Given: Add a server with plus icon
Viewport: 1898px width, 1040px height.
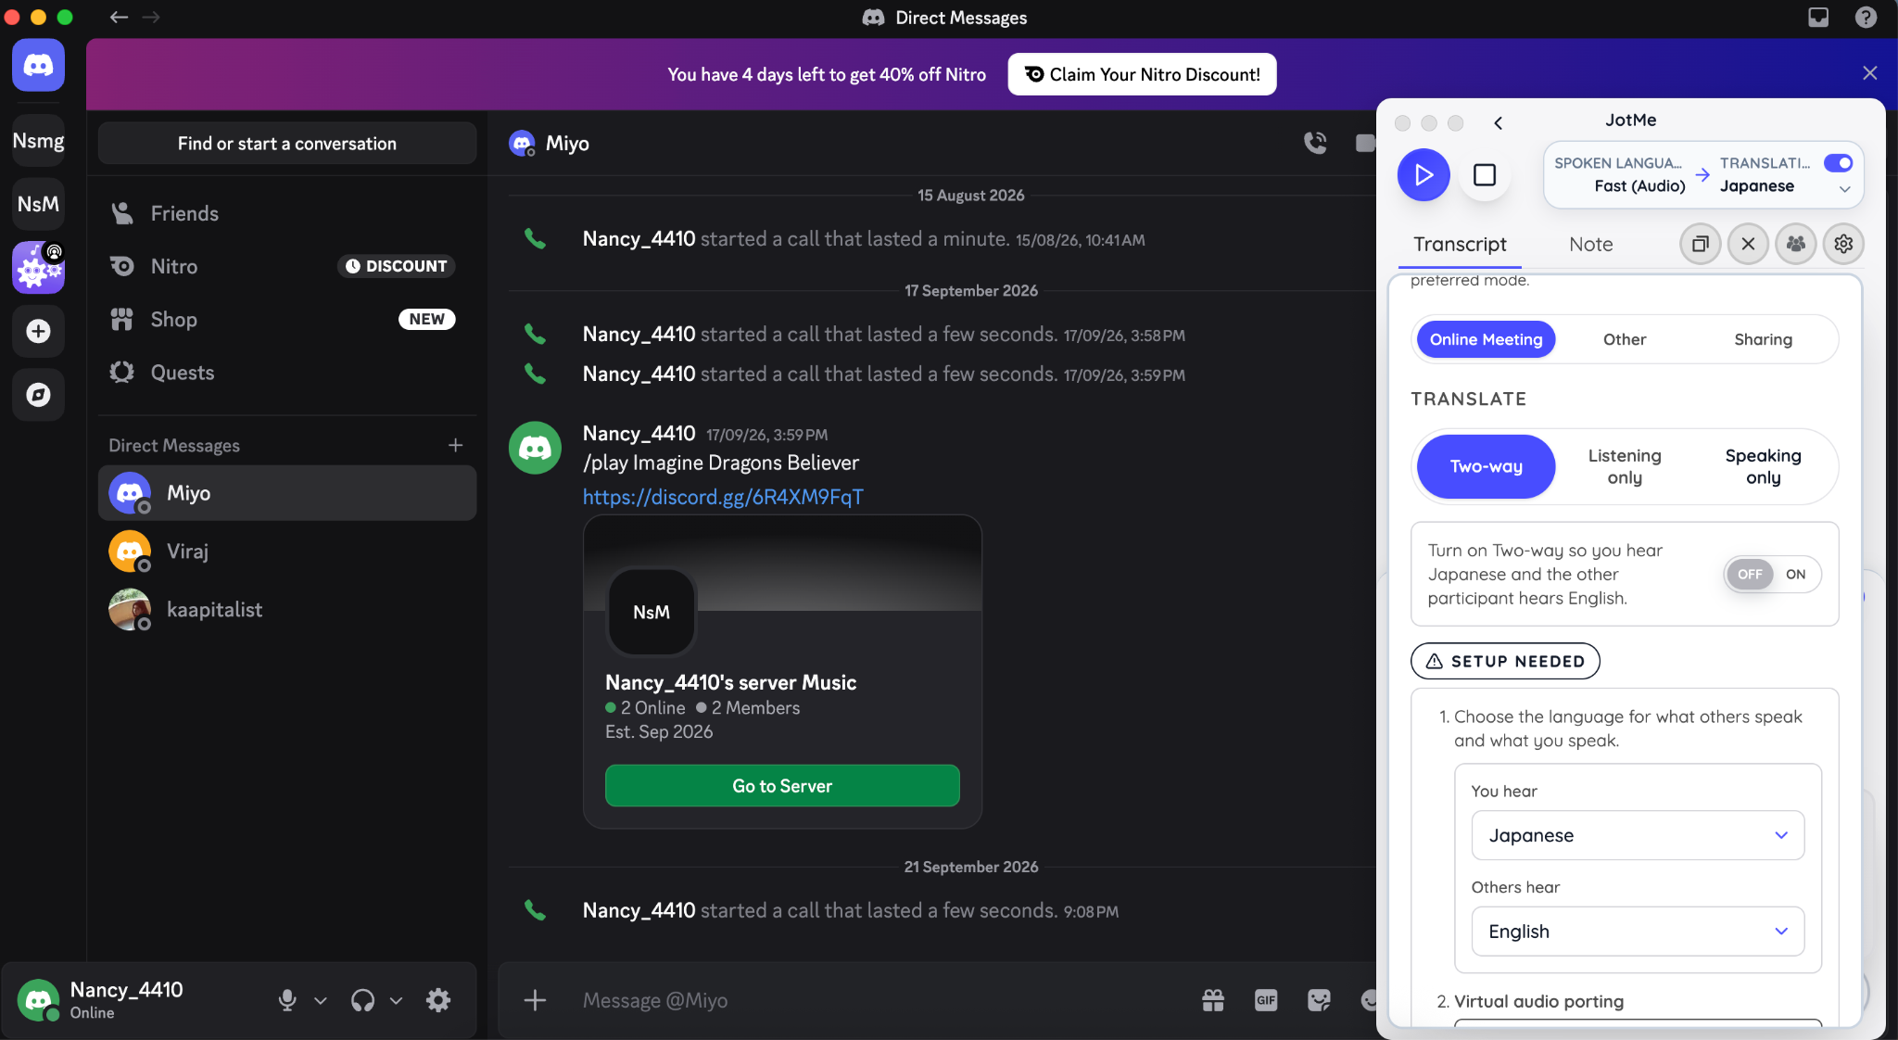Looking at the screenshot, I should click(x=38, y=331).
